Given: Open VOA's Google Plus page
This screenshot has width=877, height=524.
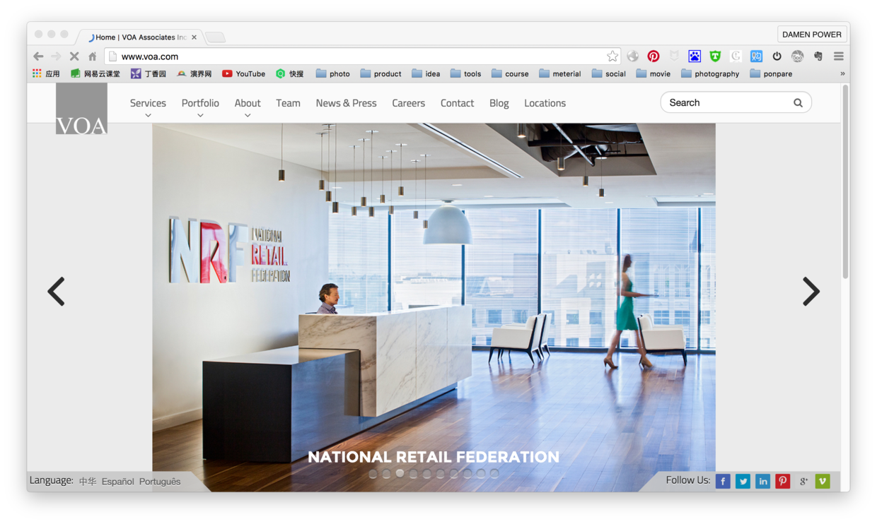Looking at the screenshot, I should [803, 481].
